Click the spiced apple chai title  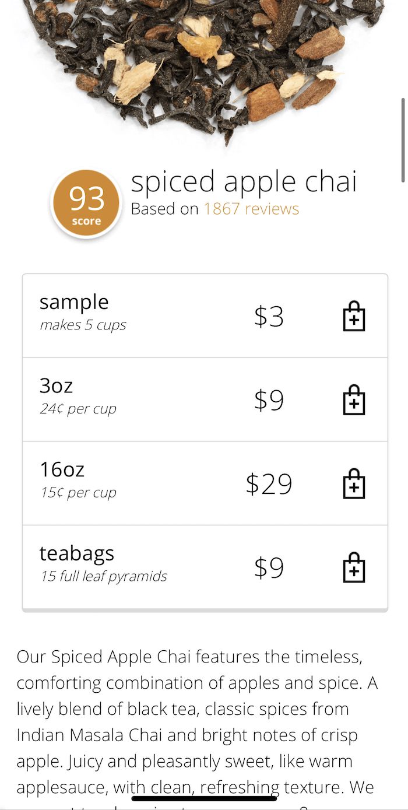pyautogui.click(x=244, y=182)
